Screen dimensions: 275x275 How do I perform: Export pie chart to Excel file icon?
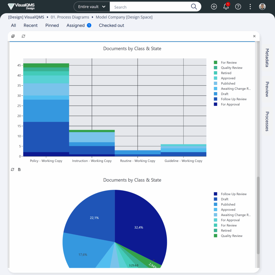[19, 169]
